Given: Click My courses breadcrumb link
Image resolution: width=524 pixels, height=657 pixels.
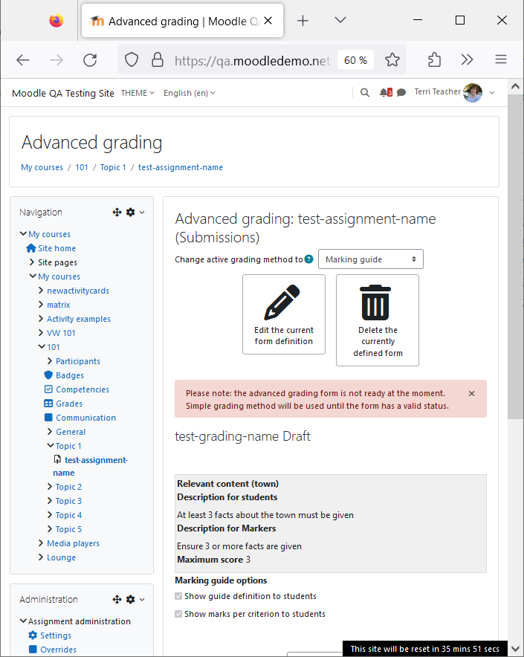Looking at the screenshot, I should 42,167.
